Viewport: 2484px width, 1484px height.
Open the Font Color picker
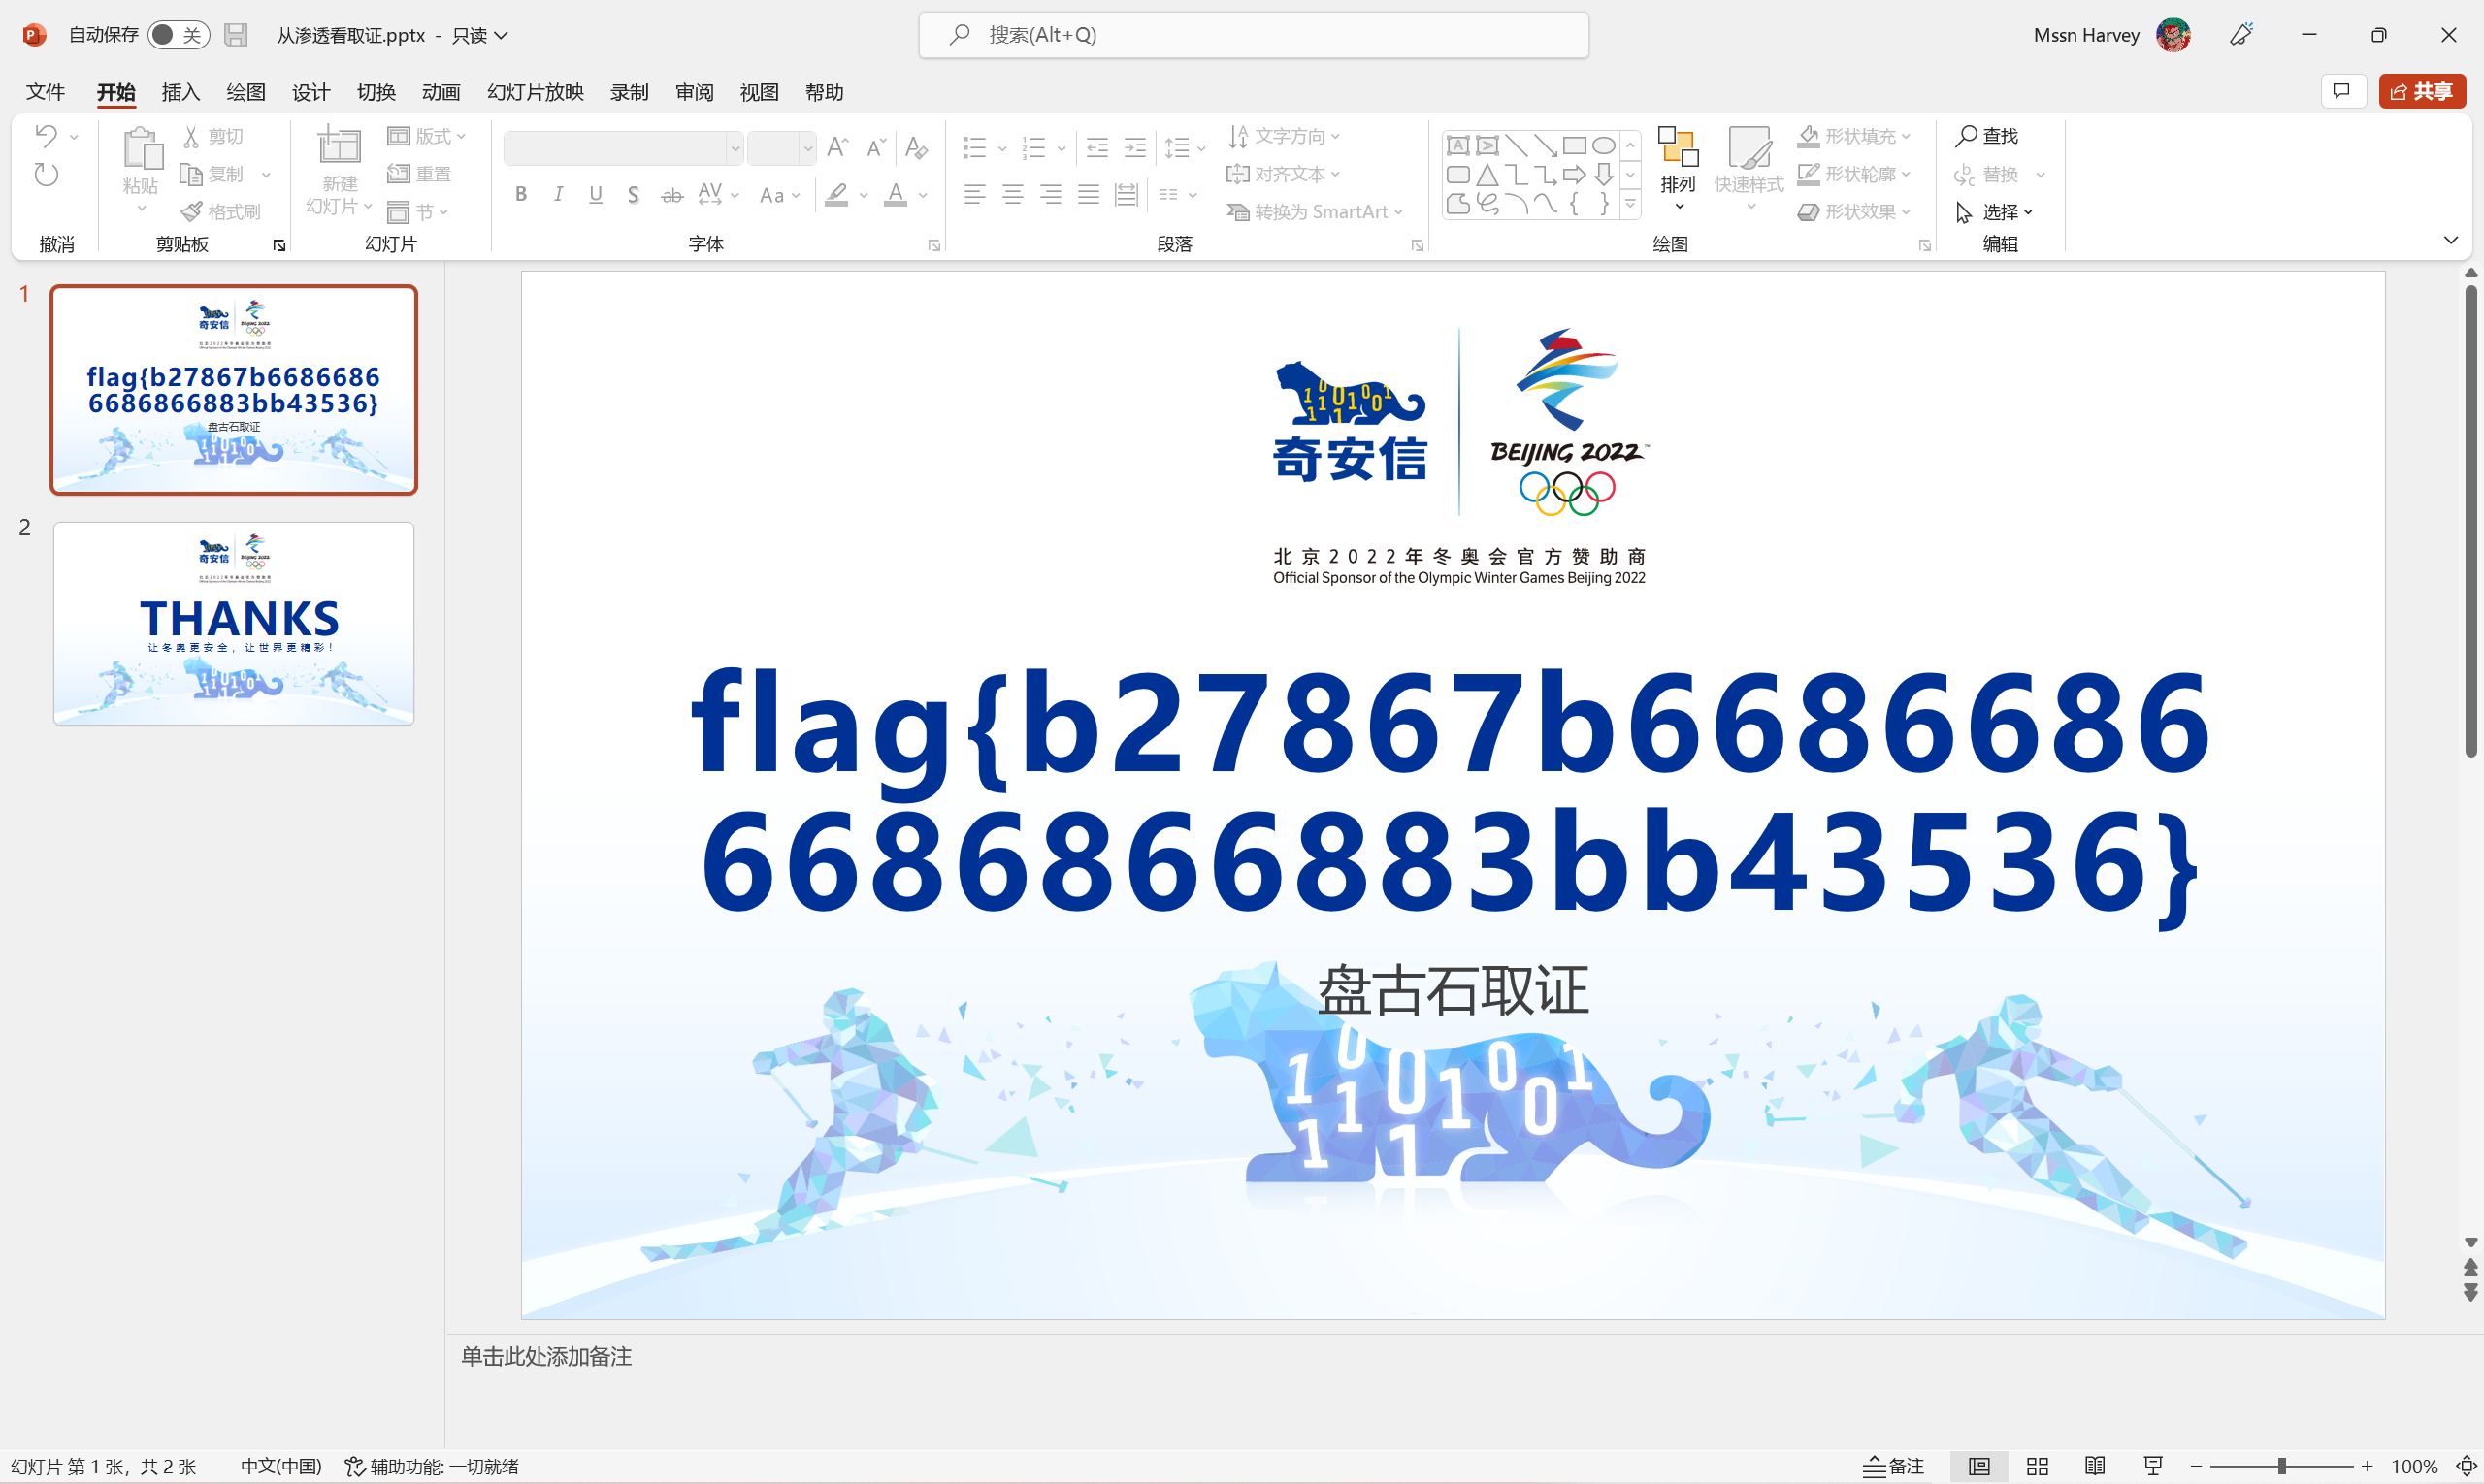897,195
